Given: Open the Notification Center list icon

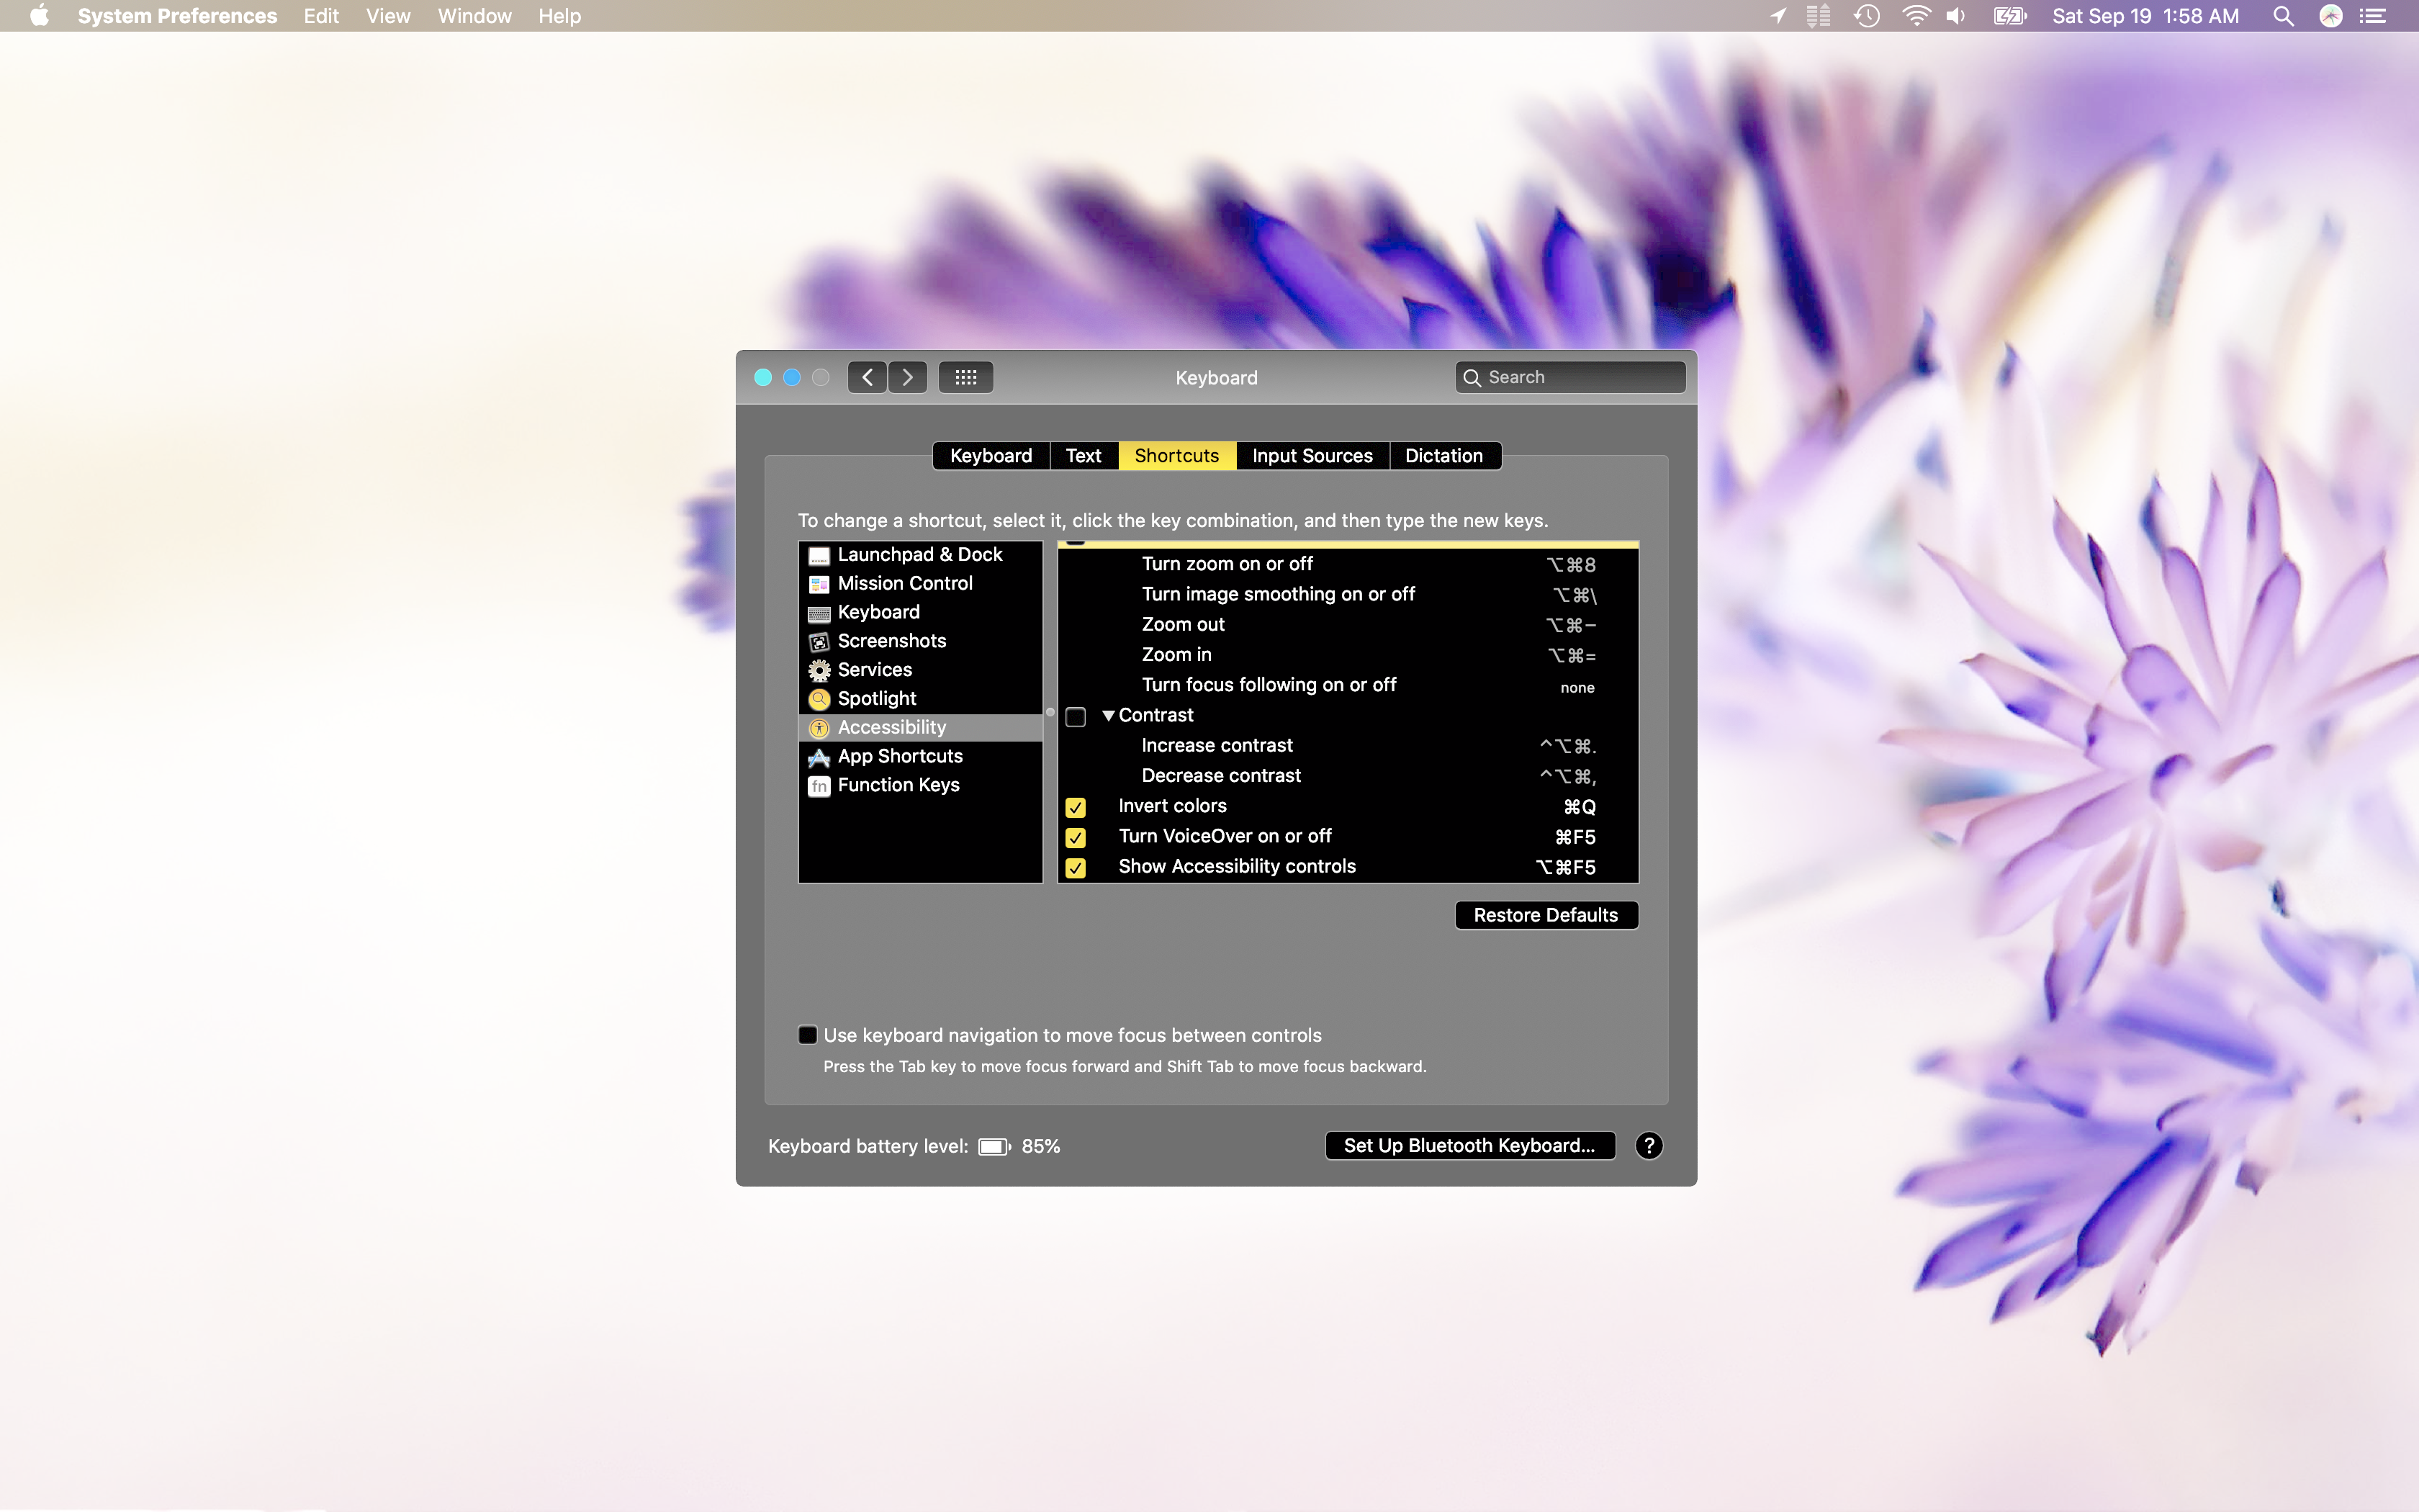Looking at the screenshot, I should point(2373,16).
